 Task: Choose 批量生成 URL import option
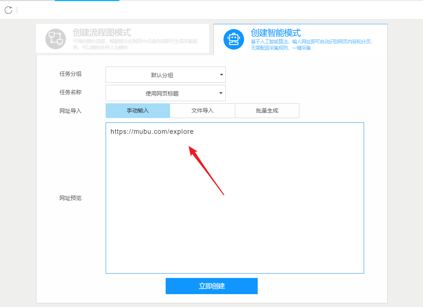click(267, 111)
